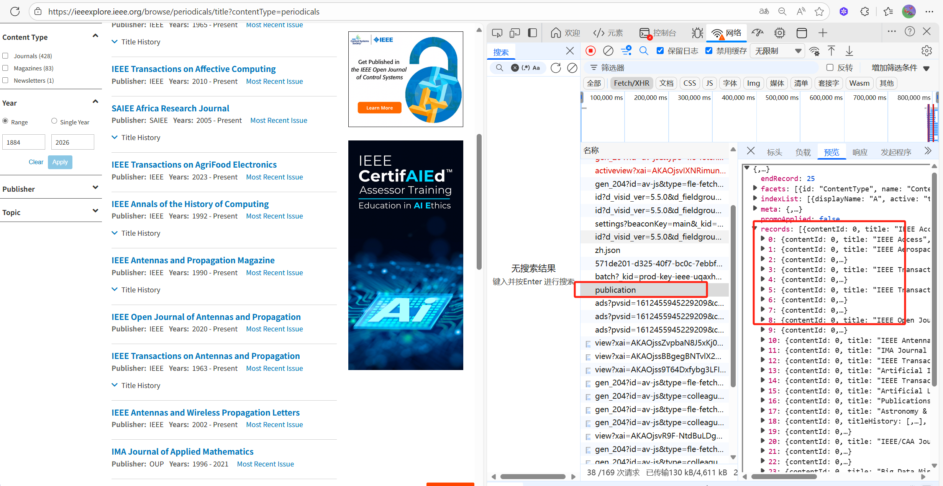
Task: Switch to the response (响应) tab
Action: (859, 152)
